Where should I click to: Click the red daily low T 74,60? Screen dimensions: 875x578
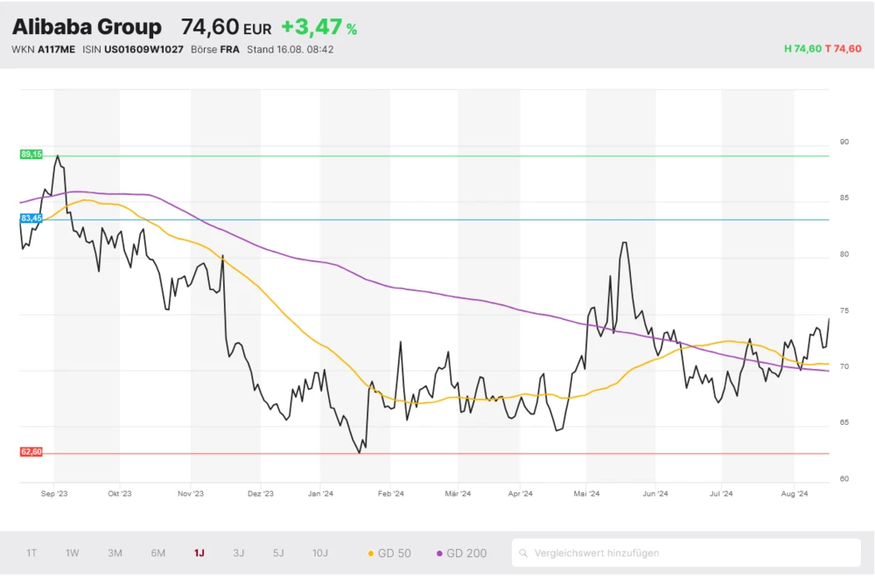coord(843,49)
